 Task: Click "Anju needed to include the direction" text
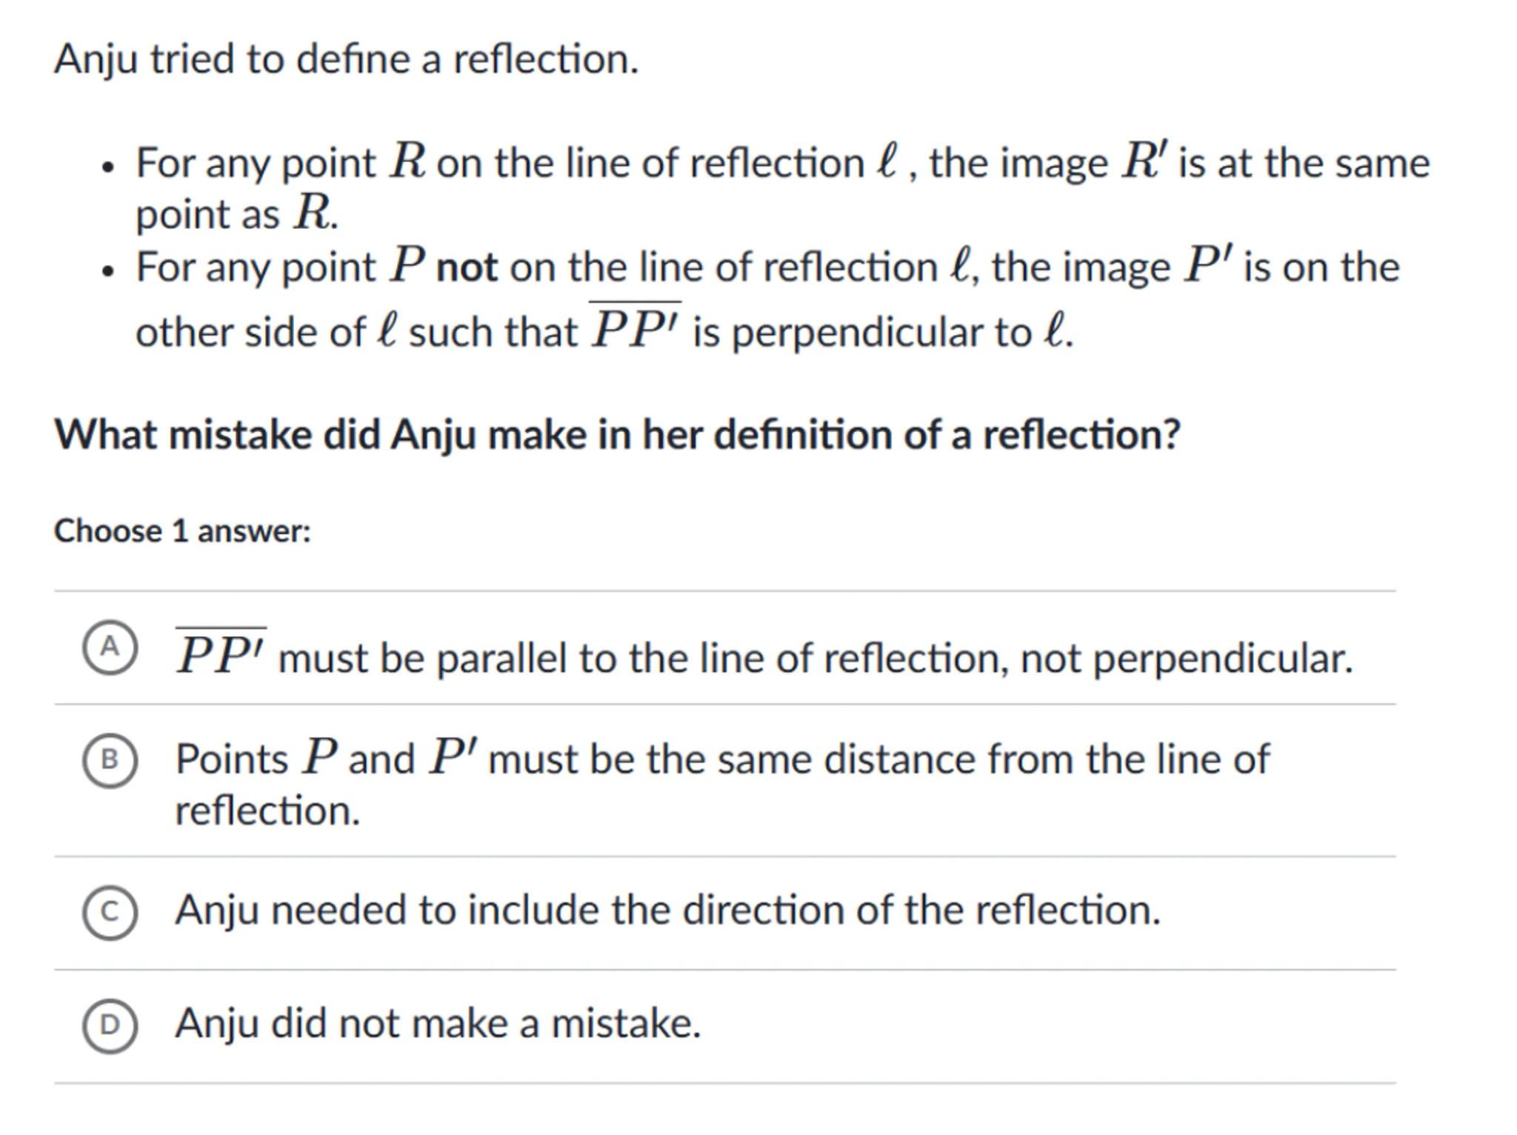[x=667, y=910]
